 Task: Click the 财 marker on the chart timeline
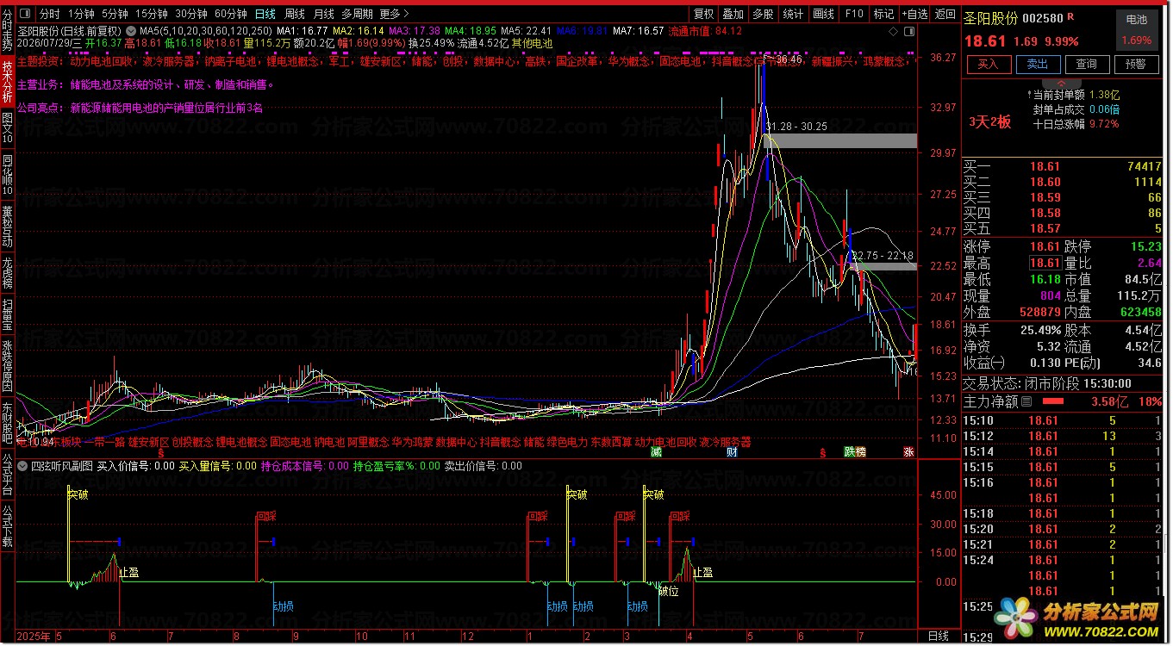[x=732, y=451]
